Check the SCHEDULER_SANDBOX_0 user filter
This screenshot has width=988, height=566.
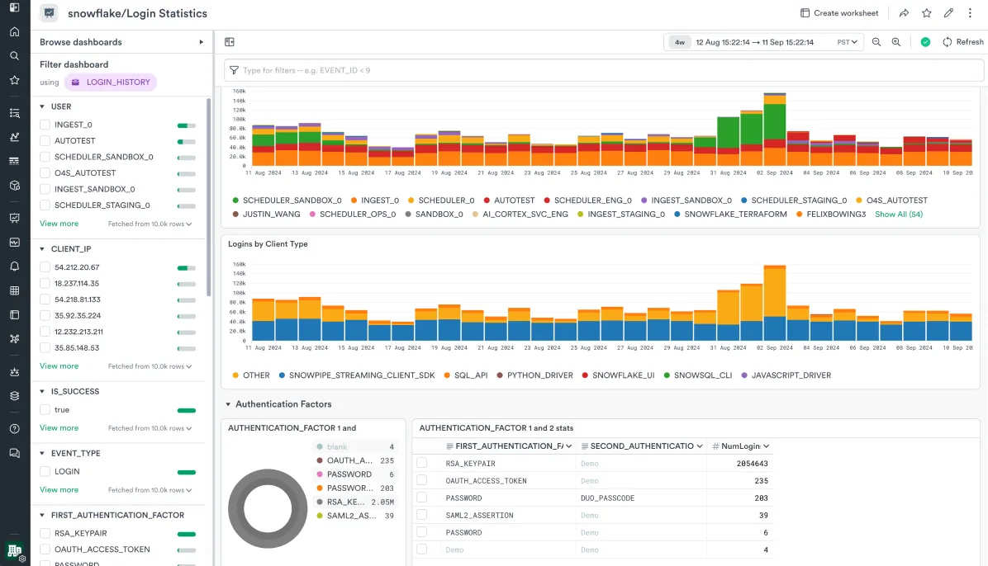tap(45, 157)
